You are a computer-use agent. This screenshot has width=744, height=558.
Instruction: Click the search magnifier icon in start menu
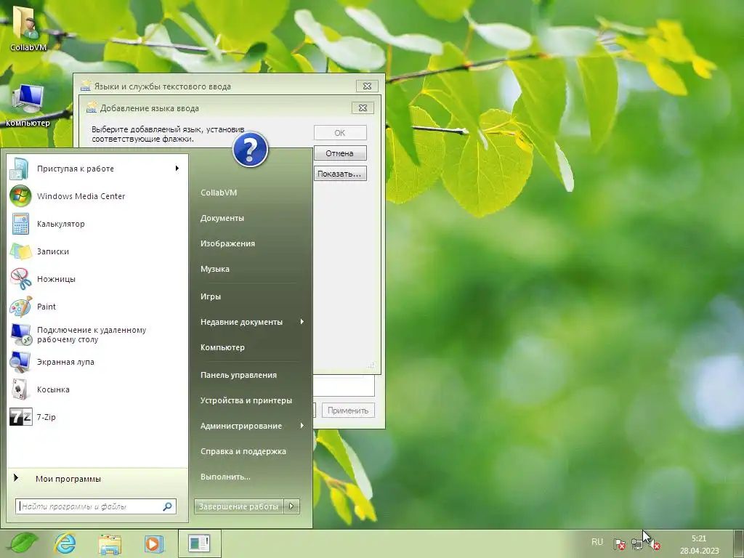(168, 506)
